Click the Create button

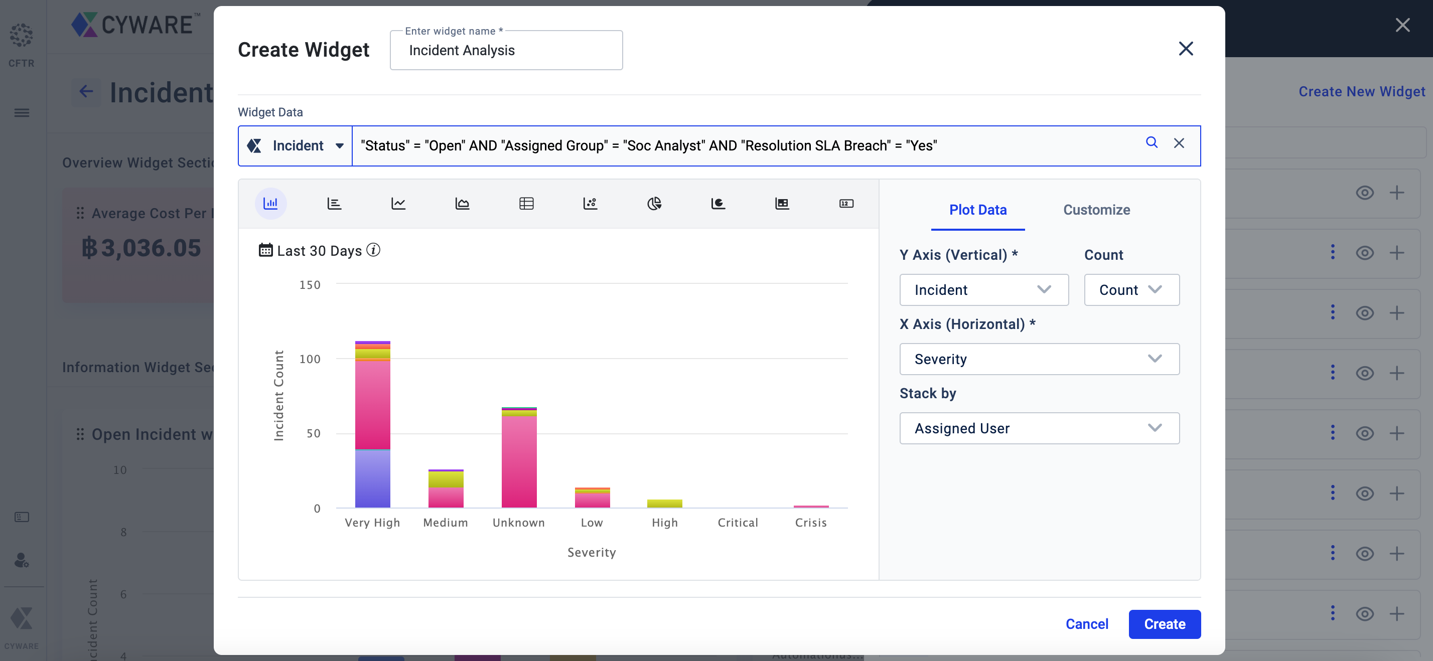(1164, 624)
